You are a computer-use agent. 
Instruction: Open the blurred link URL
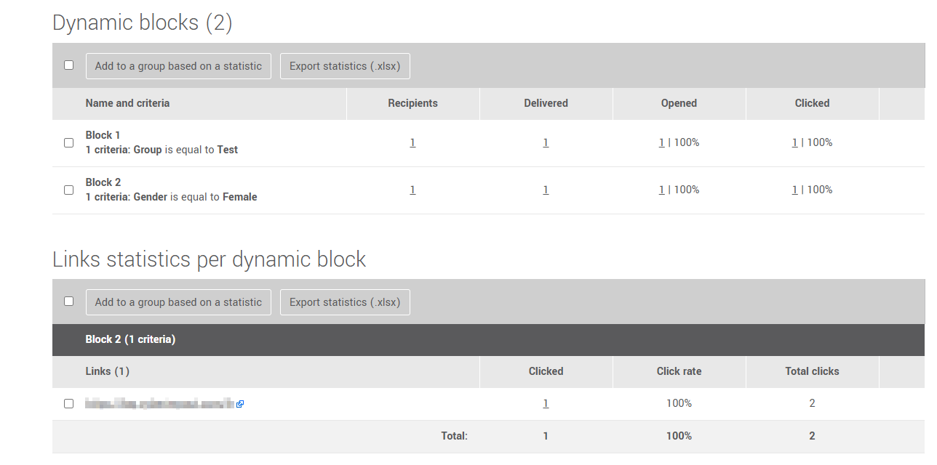point(159,403)
